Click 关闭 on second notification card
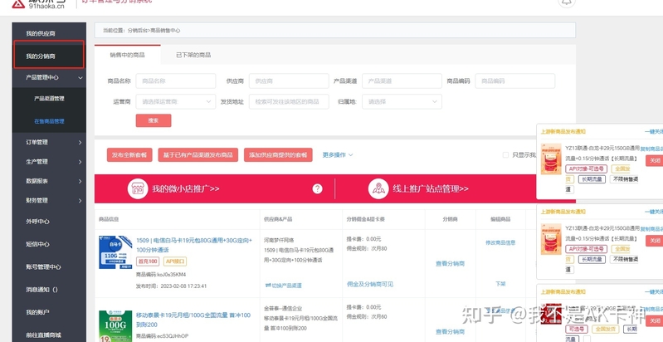The width and height of the screenshot is (663, 342). click(x=655, y=241)
